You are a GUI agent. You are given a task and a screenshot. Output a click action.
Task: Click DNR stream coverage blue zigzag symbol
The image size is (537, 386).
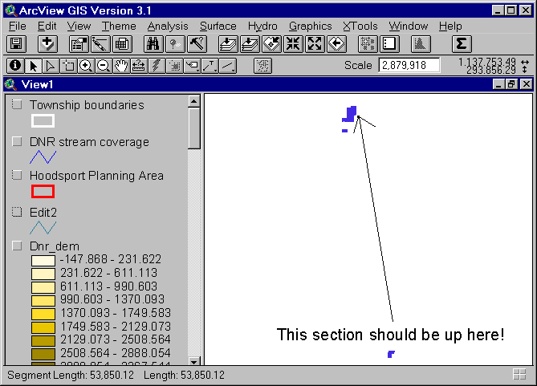43,156
